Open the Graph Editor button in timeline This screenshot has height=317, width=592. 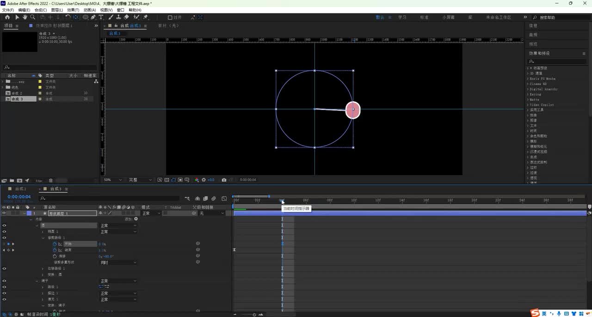point(224,199)
